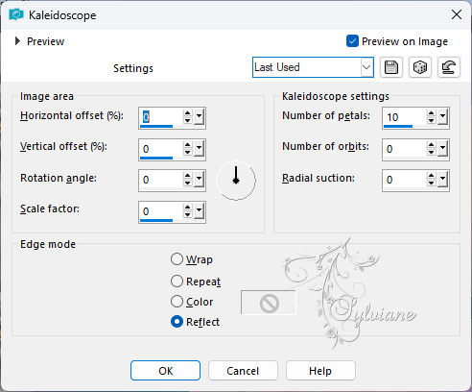Select the Wrap edge mode
This screenshot has height=392, width=472.
[x=177, y=259]
